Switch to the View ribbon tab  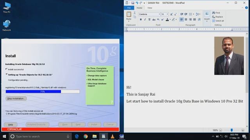(x=150, y=8)
